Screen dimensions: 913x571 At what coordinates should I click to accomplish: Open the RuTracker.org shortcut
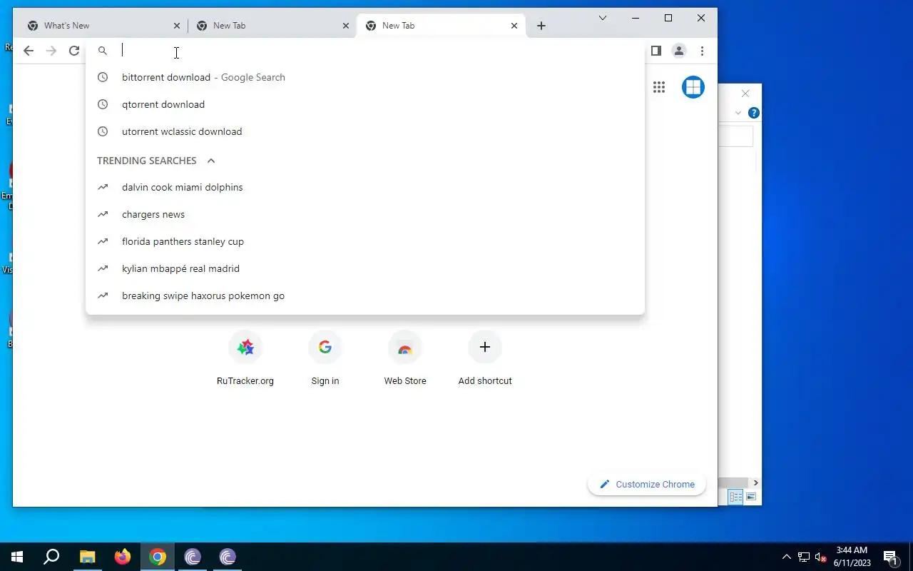point(245,358)
